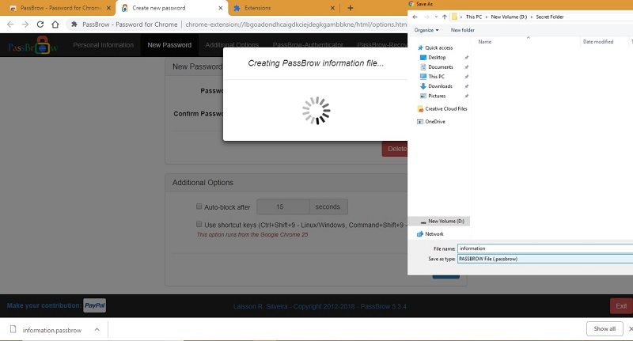Click the up-folder arrow in Save As dialog

(x=445, y=17)
